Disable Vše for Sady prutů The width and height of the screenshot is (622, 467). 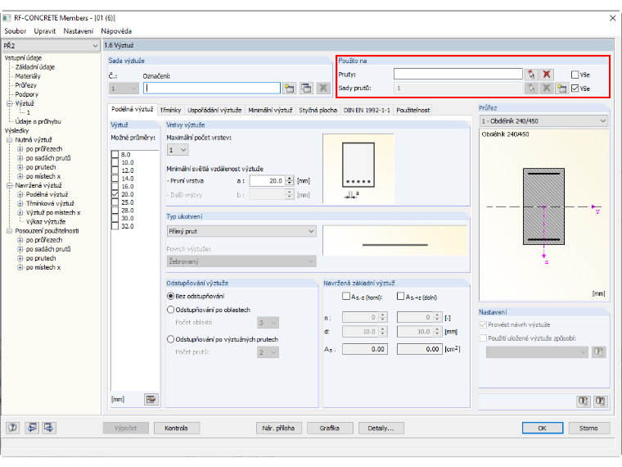[x=575, y=88]
